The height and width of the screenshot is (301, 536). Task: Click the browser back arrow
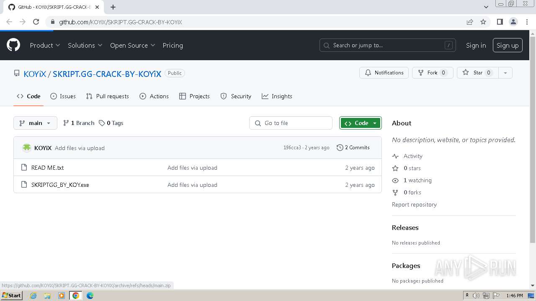tap(9, 22)
